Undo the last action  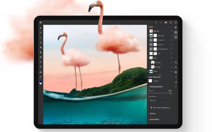coord(156,23)
